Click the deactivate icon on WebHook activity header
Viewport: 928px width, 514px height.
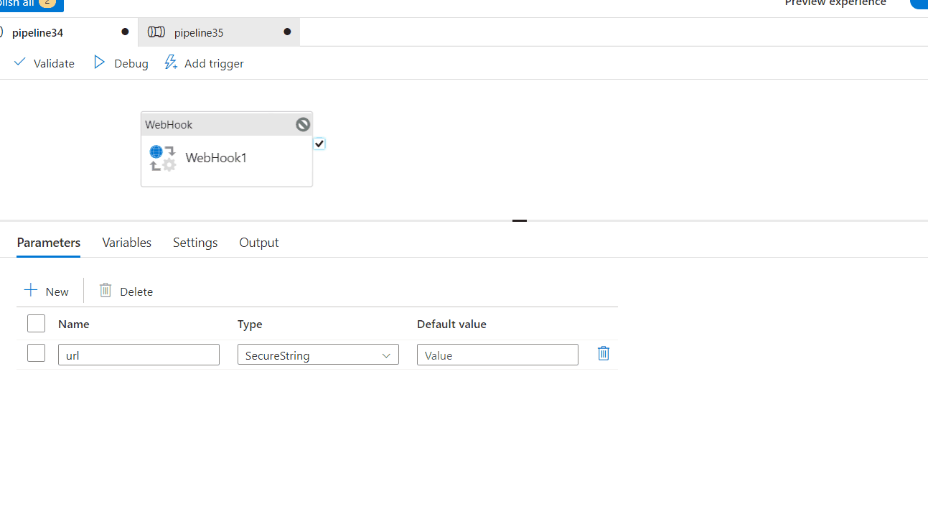(x=302, y=123)
